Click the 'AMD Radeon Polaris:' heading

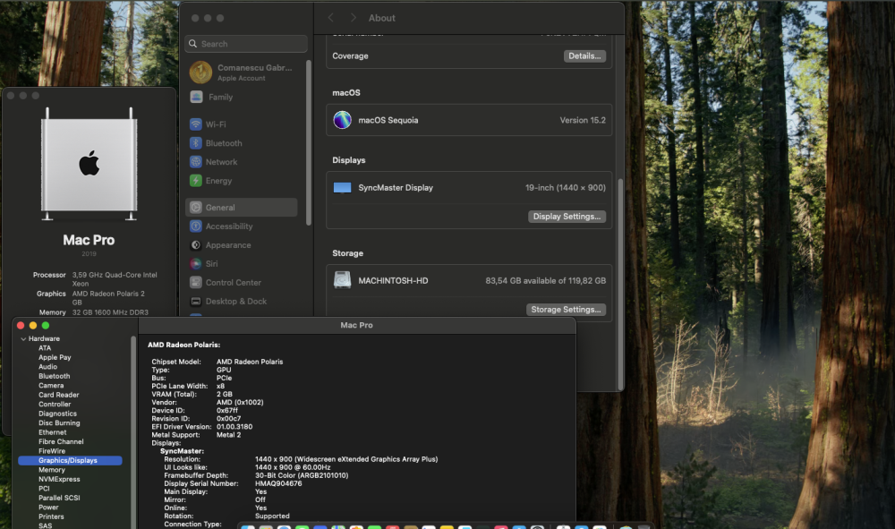[183, 345]
